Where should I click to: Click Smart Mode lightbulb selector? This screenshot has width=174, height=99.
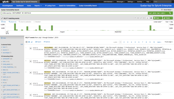click(x=167, y=10)
